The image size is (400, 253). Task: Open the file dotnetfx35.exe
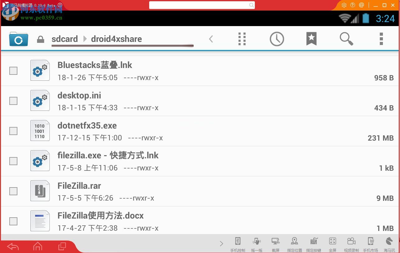click(x=200, y=131)
